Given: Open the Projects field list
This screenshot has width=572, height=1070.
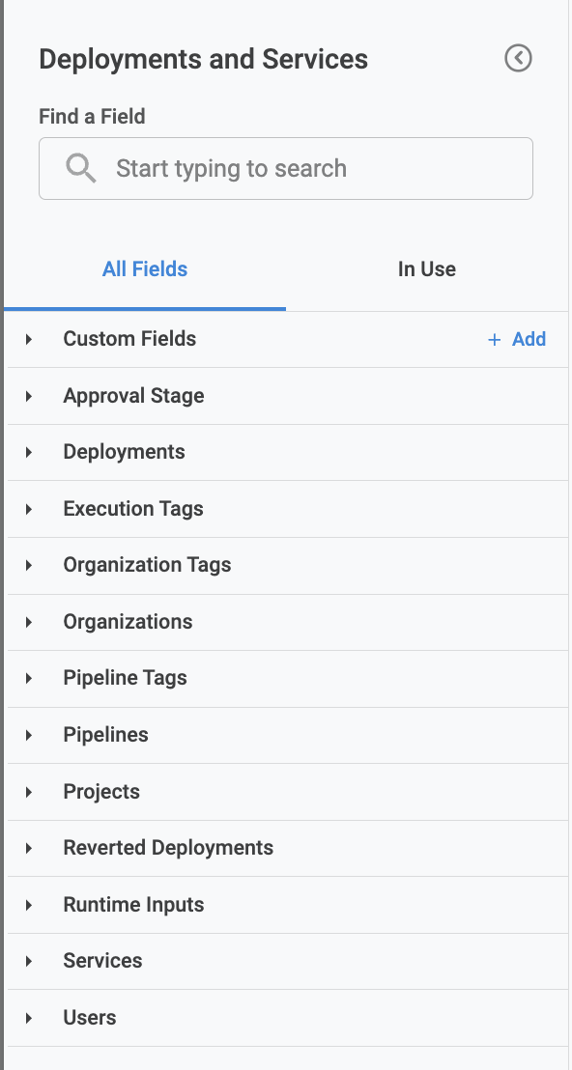Looking at the screenshot, I should pos(287,792).
